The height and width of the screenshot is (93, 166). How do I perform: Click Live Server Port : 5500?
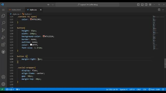(x=154, y=89)
